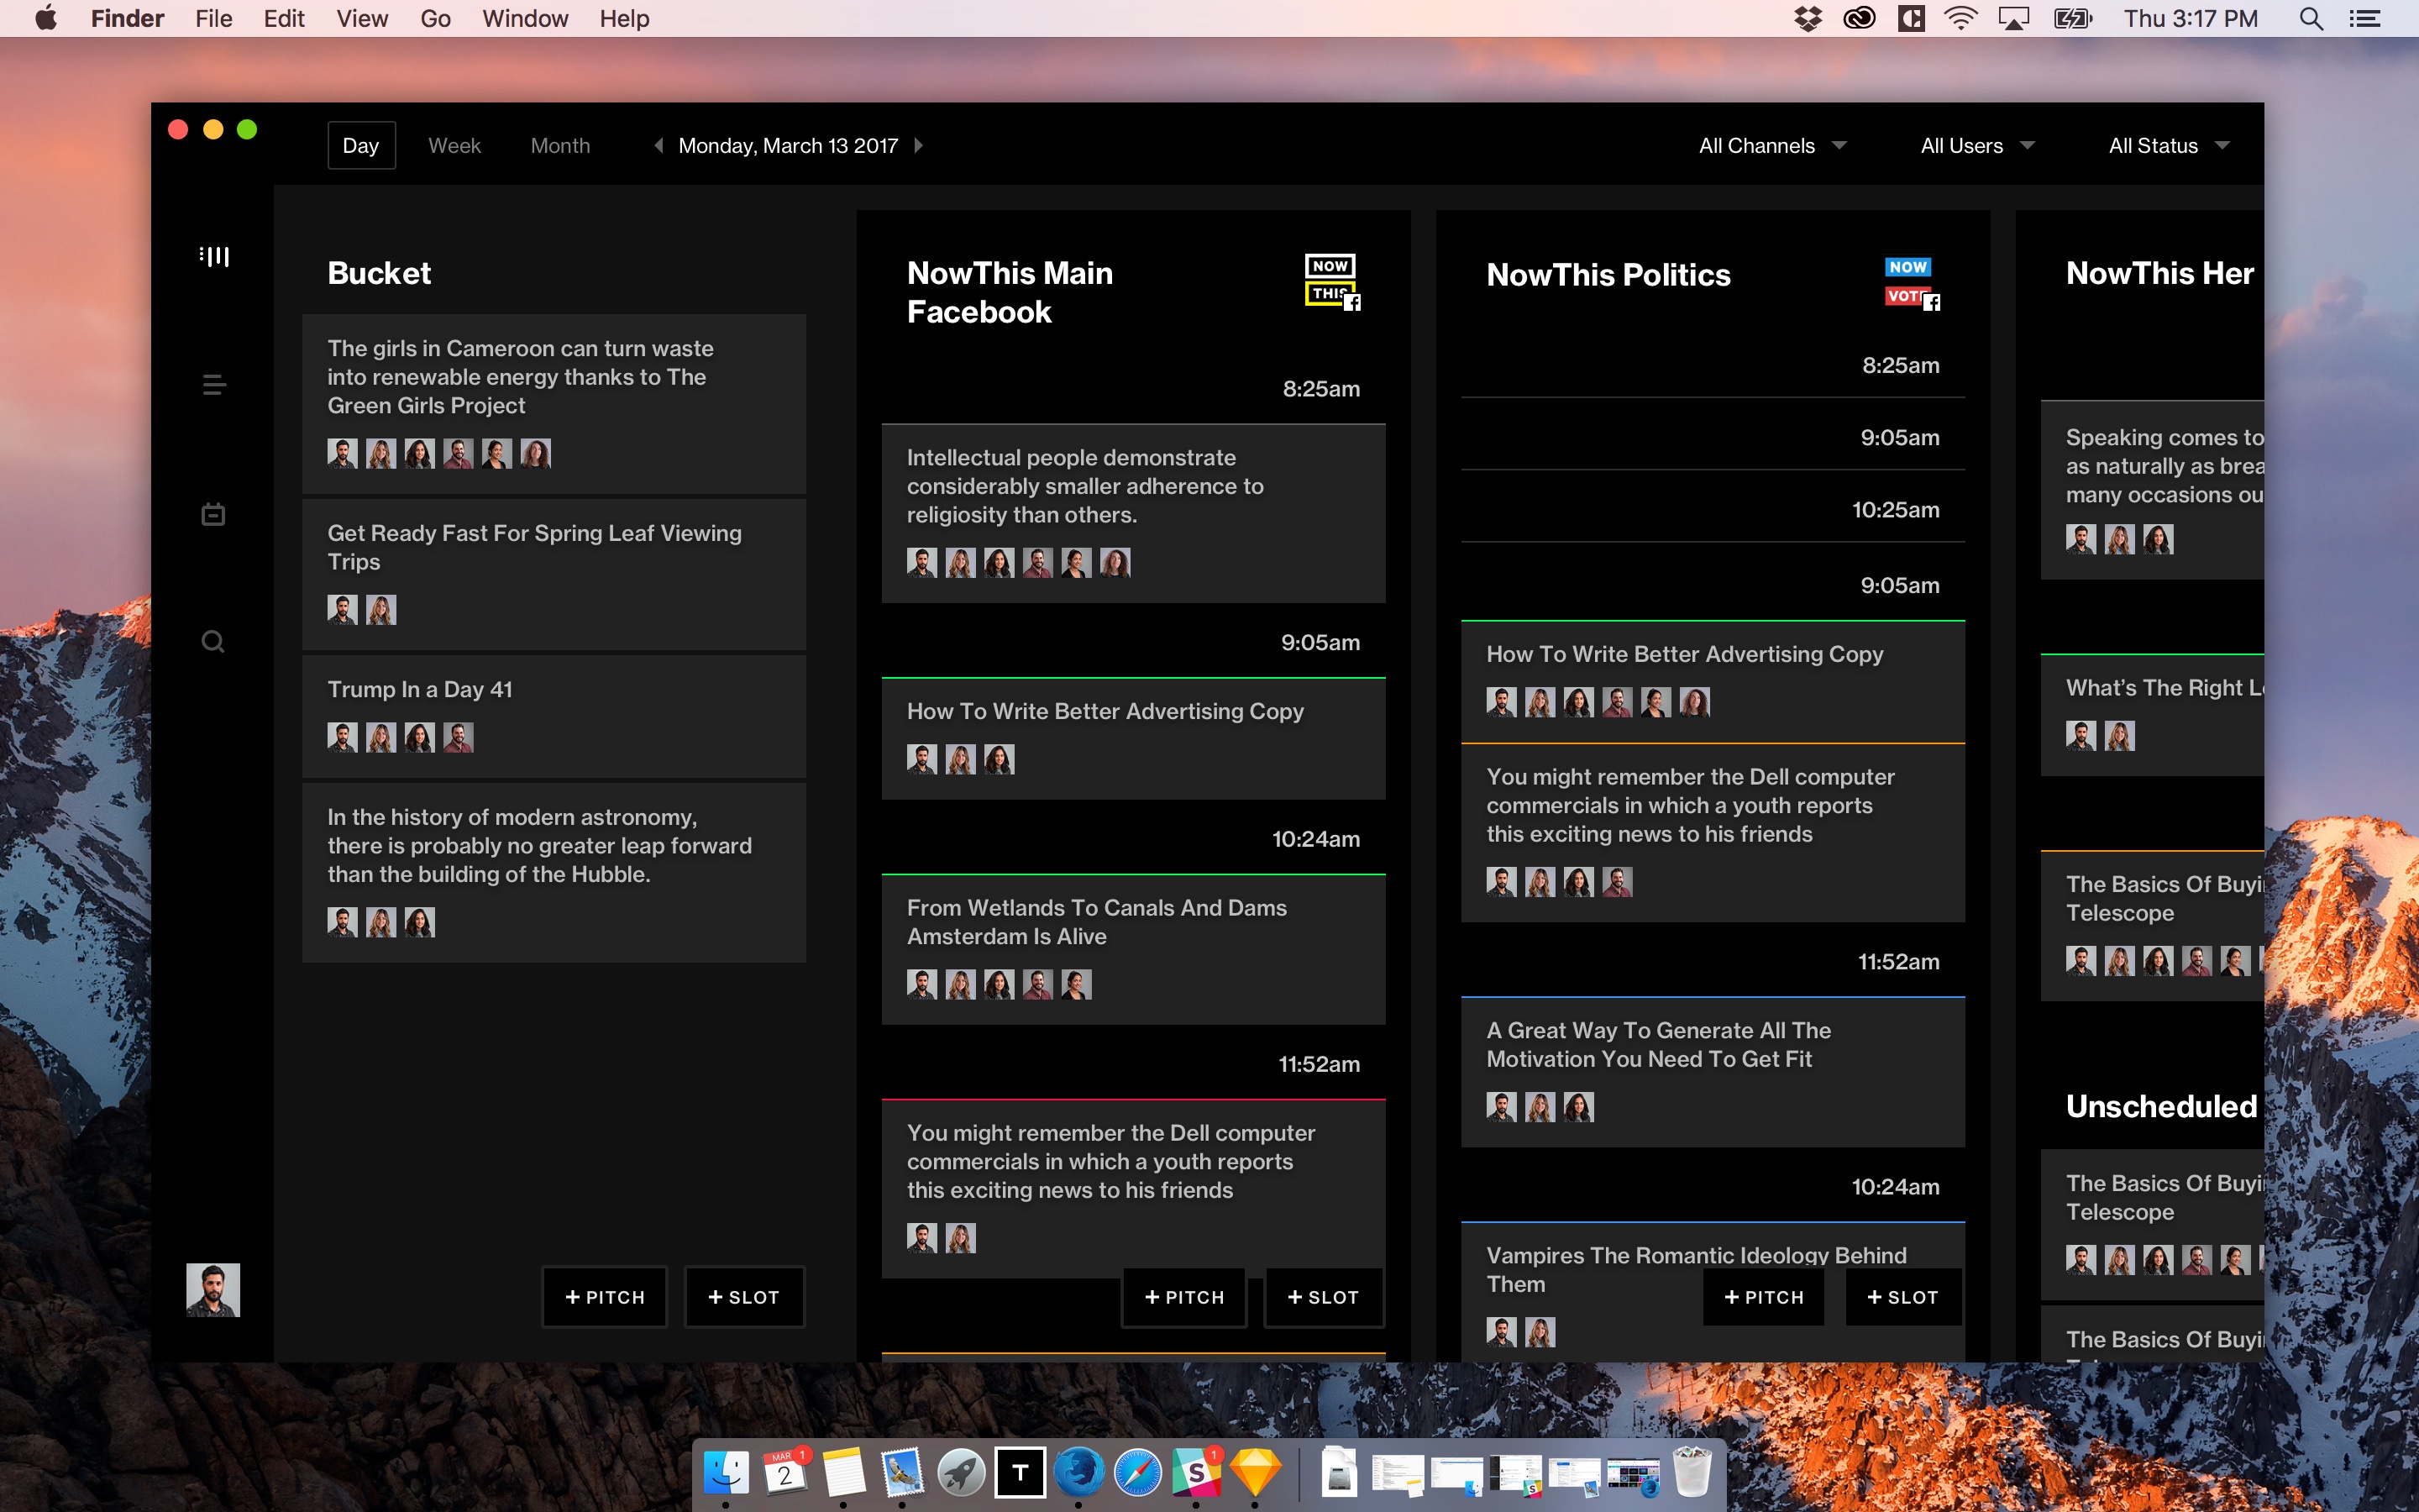The image size is (2419, 1512).
Task: Click the + PITCH button in Bucket column
Action: tap(605, 1297)
